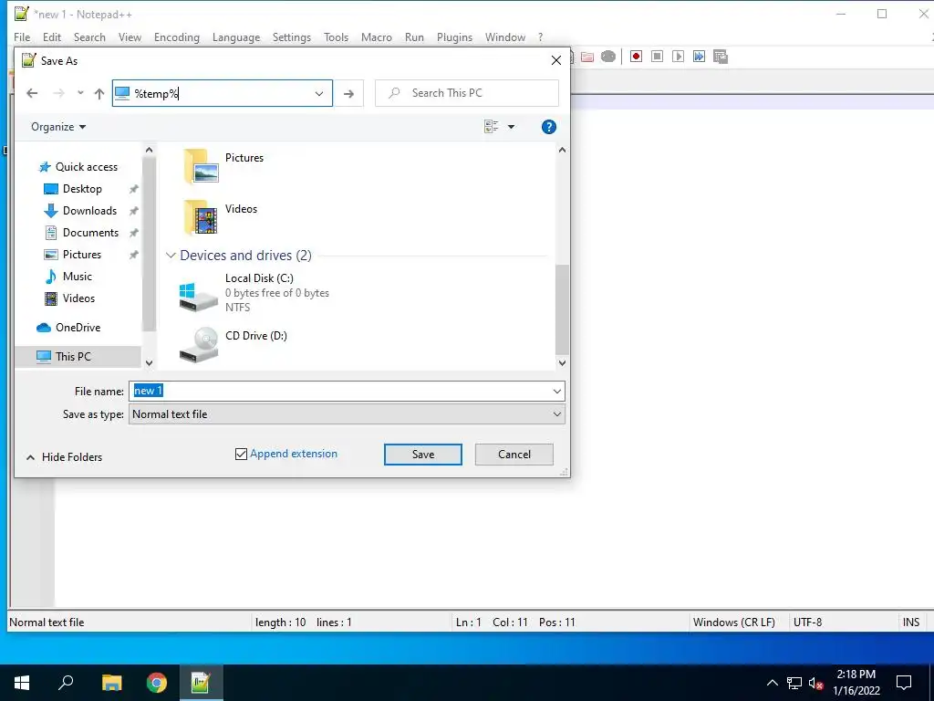Screen dimensions: 934x701
Task: Open the Language menu
Action: [x=236, y=37]
